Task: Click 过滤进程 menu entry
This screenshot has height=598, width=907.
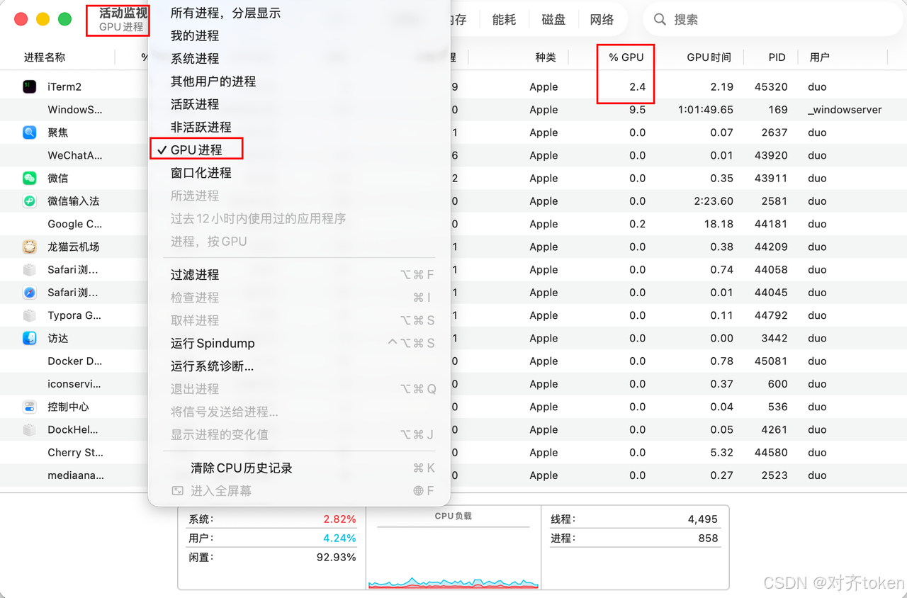Action: [x=195, y=275]
